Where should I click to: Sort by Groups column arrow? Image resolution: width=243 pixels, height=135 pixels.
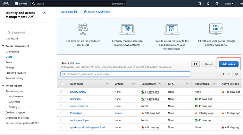(133, 84)
